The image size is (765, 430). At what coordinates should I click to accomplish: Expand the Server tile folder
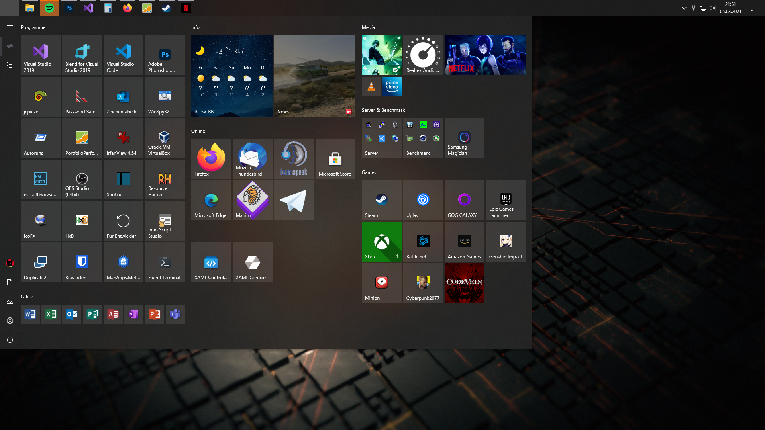[382, 138]
